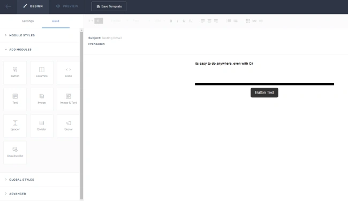Viewport: 348px width, 201px height.
Task: Click the sidebar vertical scrollbar
Action: tap(81, 115)
